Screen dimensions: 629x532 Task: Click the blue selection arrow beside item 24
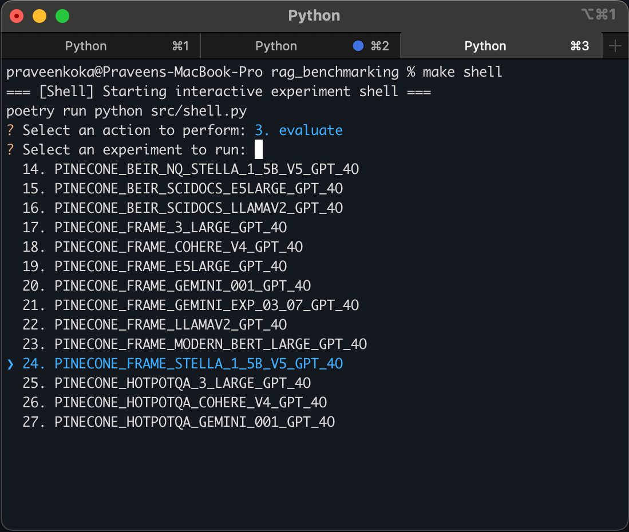[x=10, y=364]
